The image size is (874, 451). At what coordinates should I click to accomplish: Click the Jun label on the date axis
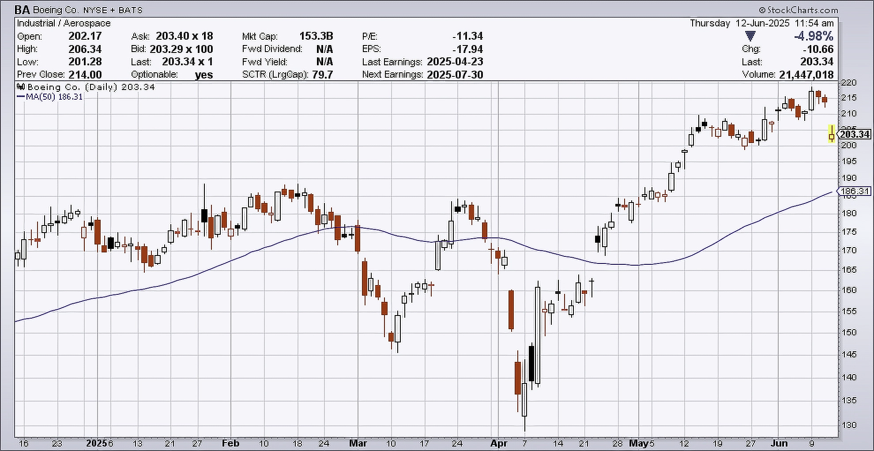(779, 443)
